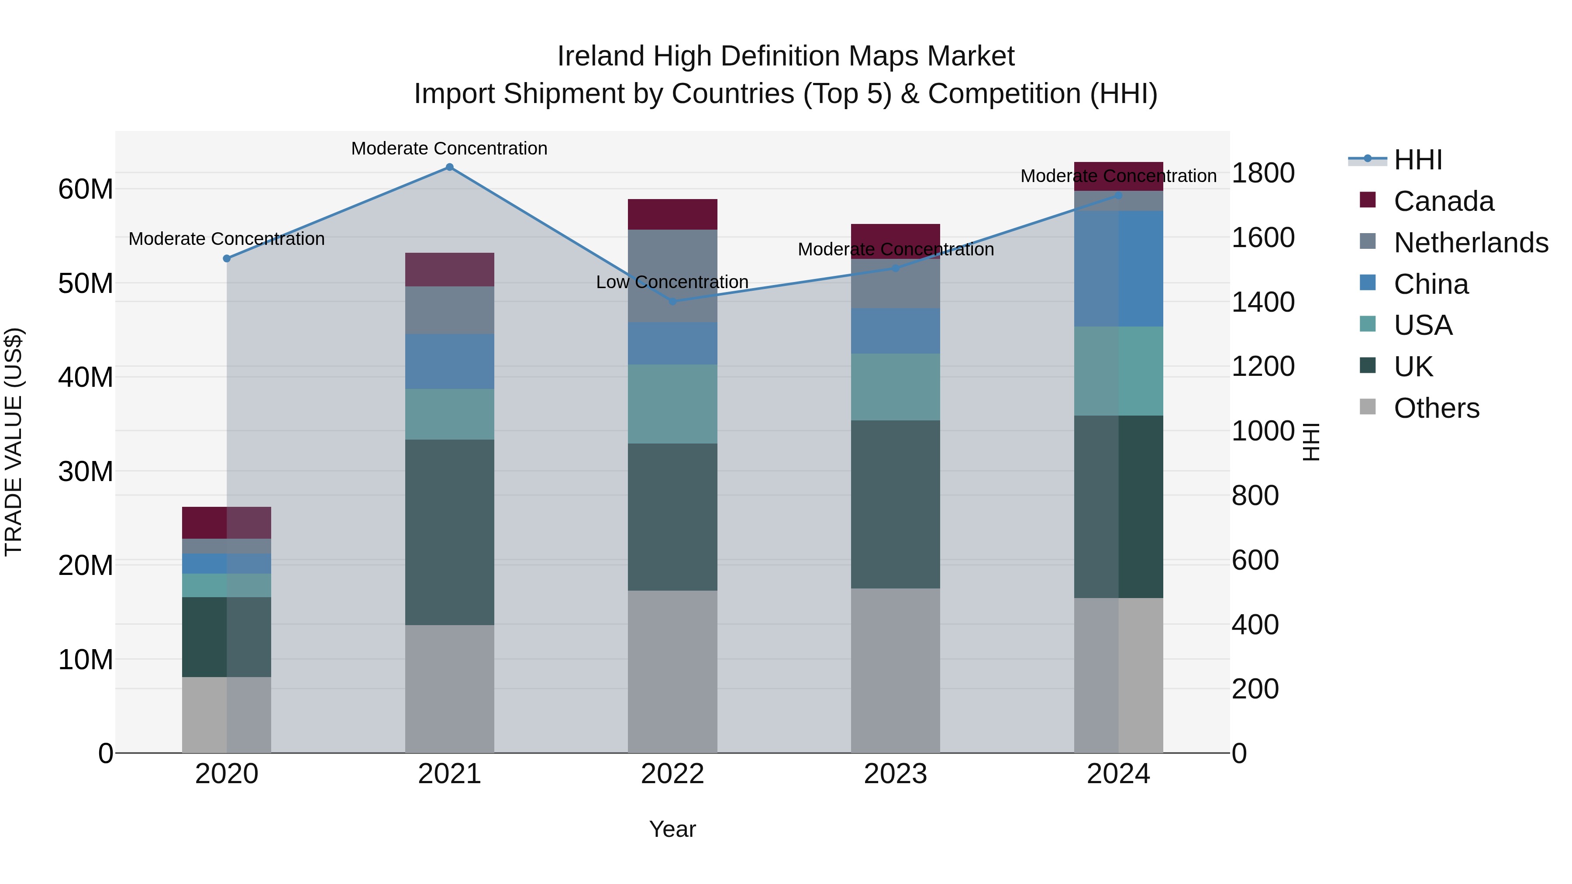Click the HHI line marker for 2022

[672, 301]
